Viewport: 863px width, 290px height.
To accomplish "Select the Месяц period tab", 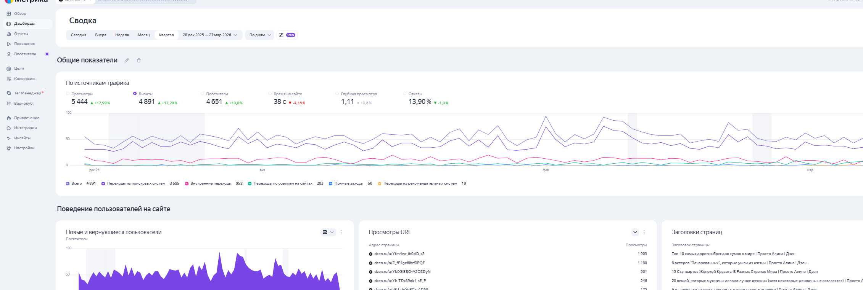I will pyautogui.click(x=143, y=35).
